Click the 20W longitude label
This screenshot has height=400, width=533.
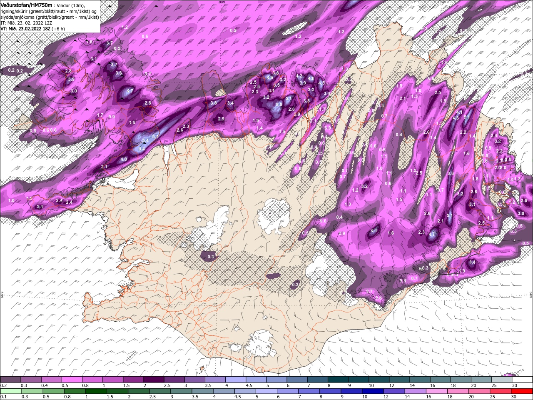[x=222, y=2]
